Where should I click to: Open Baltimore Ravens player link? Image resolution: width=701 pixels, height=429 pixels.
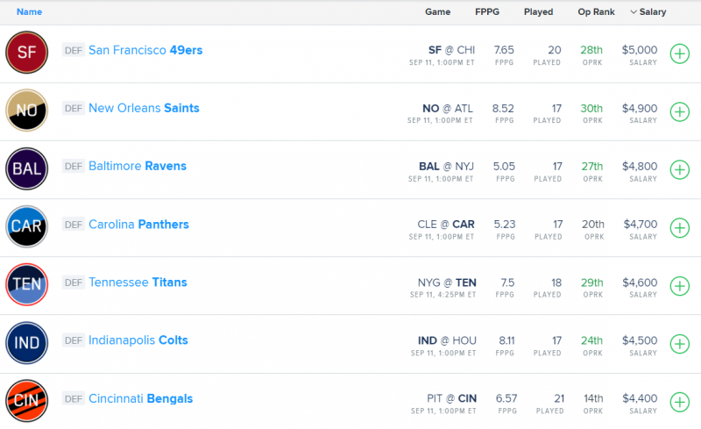tap(138, 166)
